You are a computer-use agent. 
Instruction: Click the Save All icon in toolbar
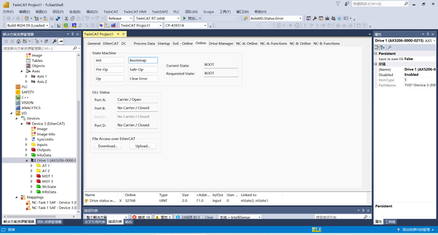[x=58, y=18]
